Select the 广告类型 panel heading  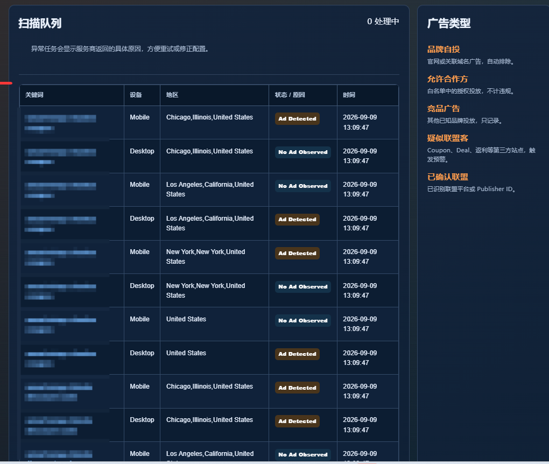point(449,23)
